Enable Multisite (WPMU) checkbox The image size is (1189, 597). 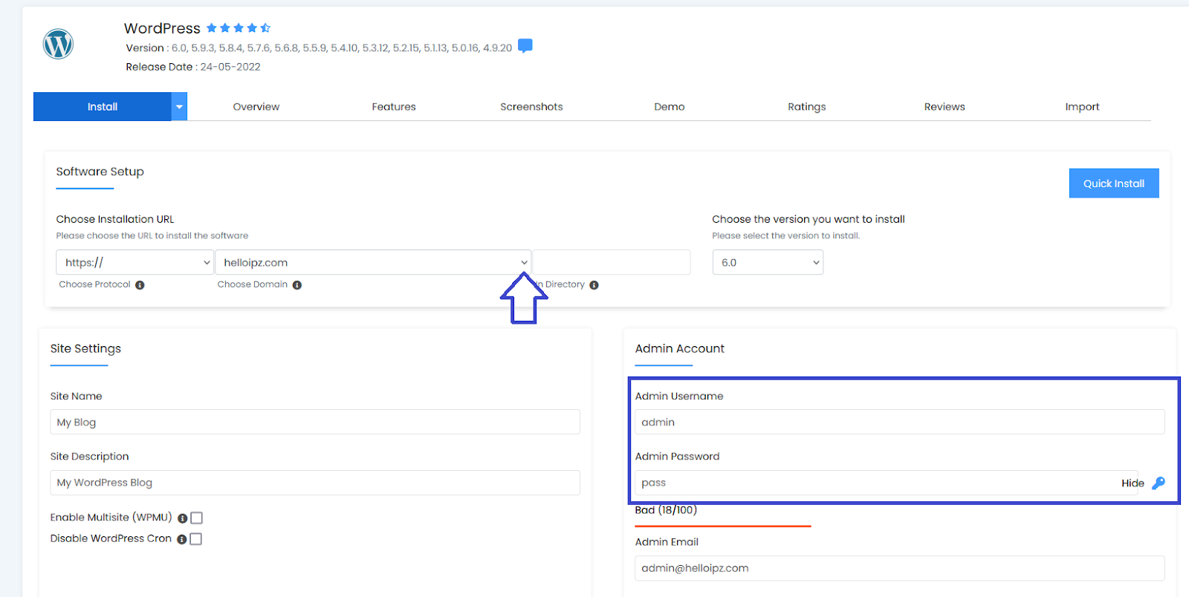(197, 518)
